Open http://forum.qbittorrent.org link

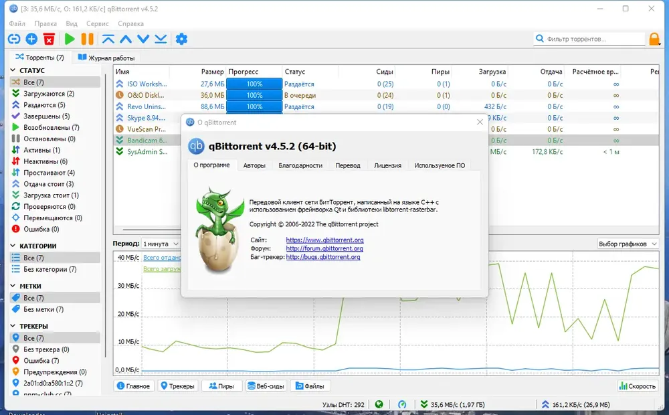tap(324, 248)
